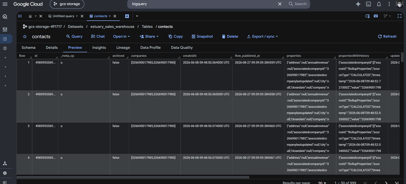Image resolution: width=406 pixels, height=184 pixels.
Task: Click the Search magnifier button
Action: pyautogui.click(x=297, y=4)
